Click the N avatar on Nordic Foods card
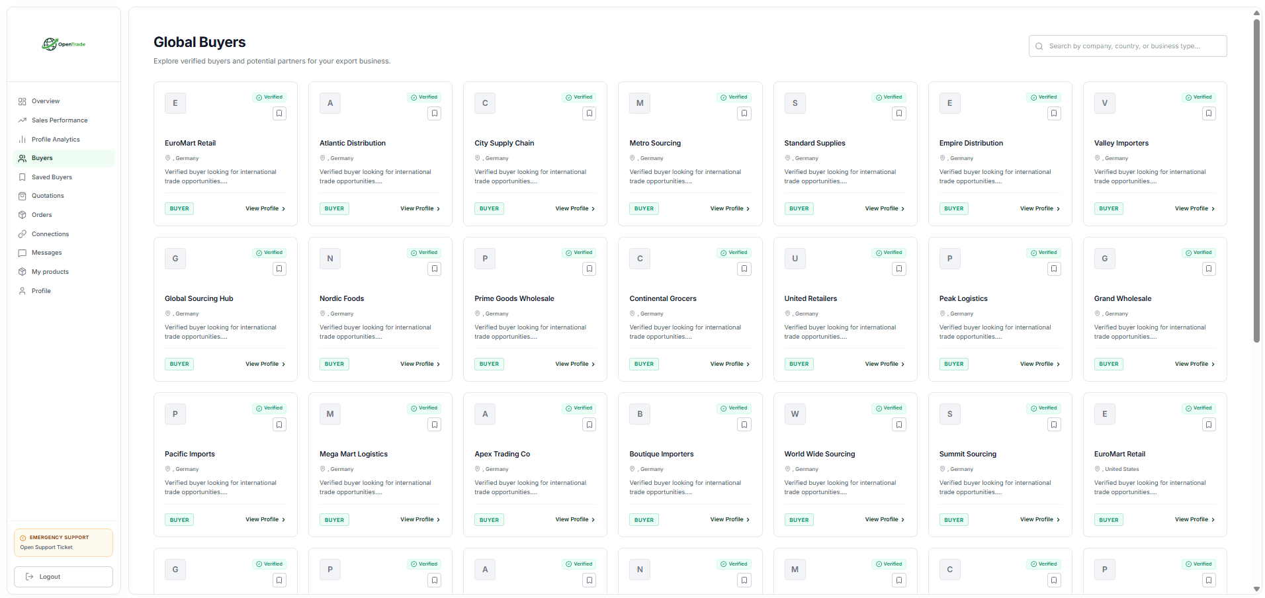Screen dimensions: 1265x598 330,259
